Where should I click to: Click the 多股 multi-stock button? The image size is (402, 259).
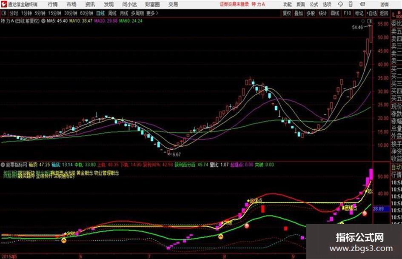[x=311, y=13]
